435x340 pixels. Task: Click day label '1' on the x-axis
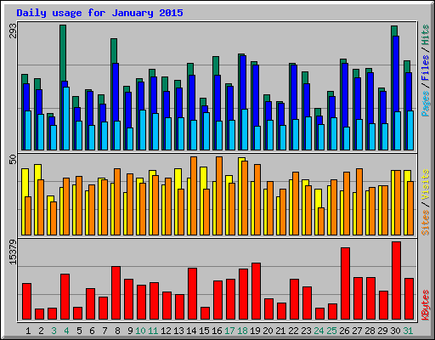[28, 331]
